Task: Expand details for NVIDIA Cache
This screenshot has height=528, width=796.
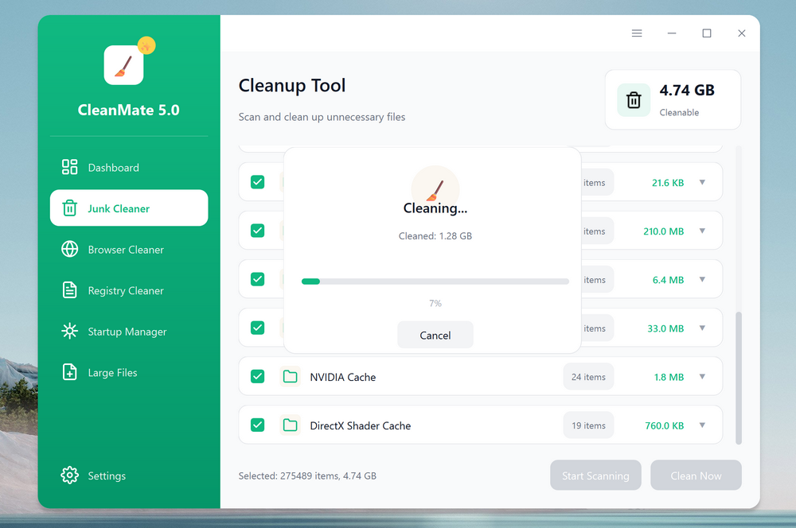Action: (701, 376)
